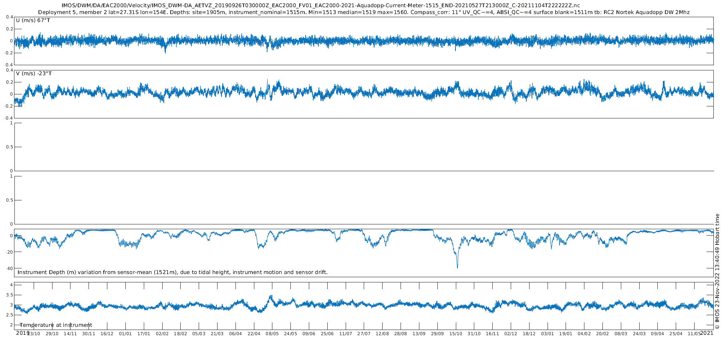Screen dimensions: 721x340
Task: Click the 12/08 date tick label
Action: coord(383,334)
